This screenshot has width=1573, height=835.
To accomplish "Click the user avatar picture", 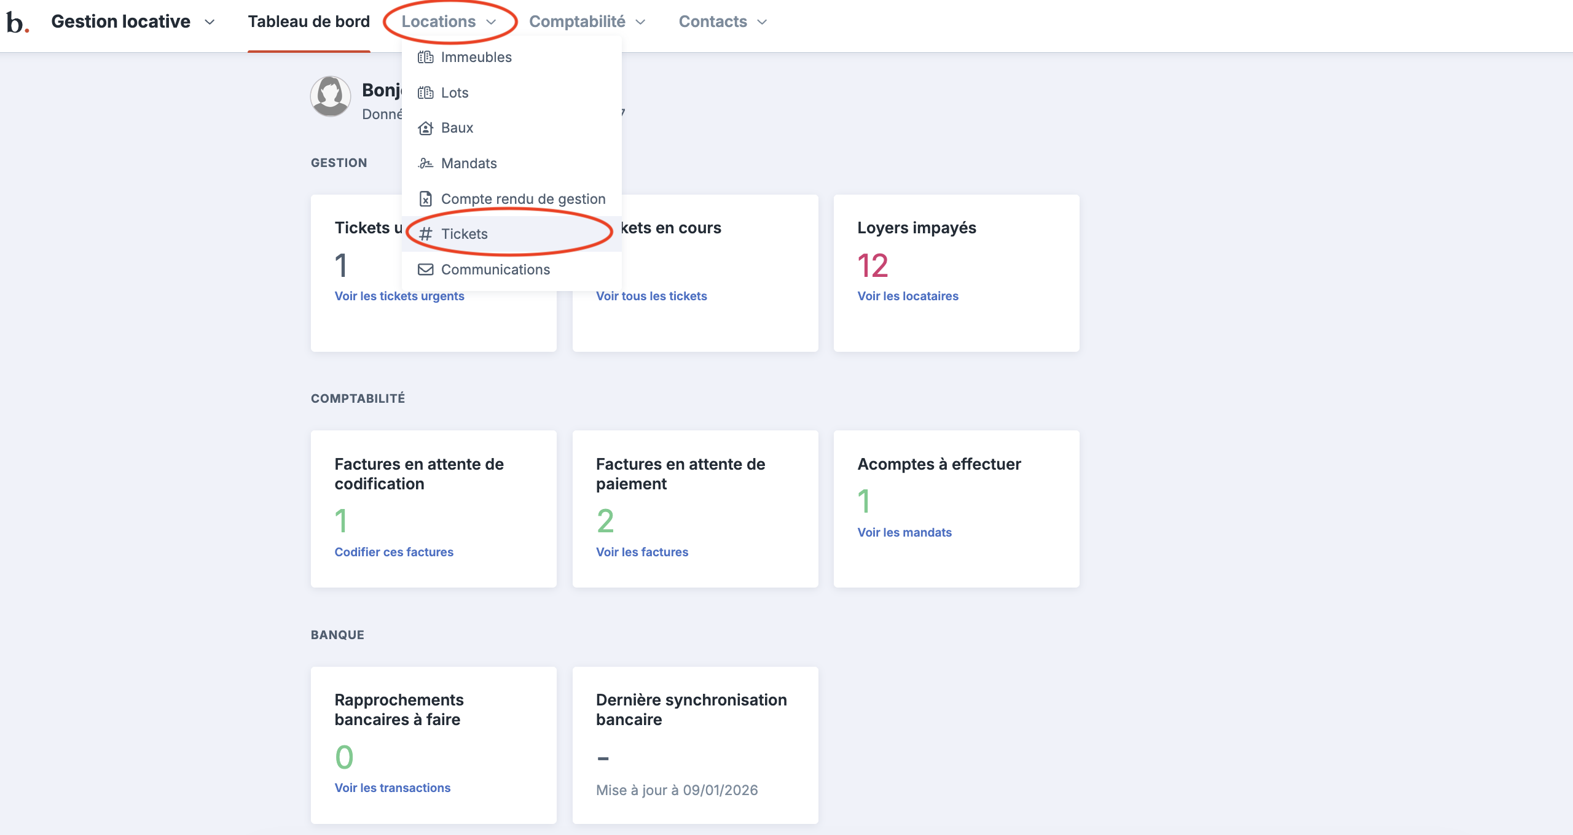I will [331, 96].
